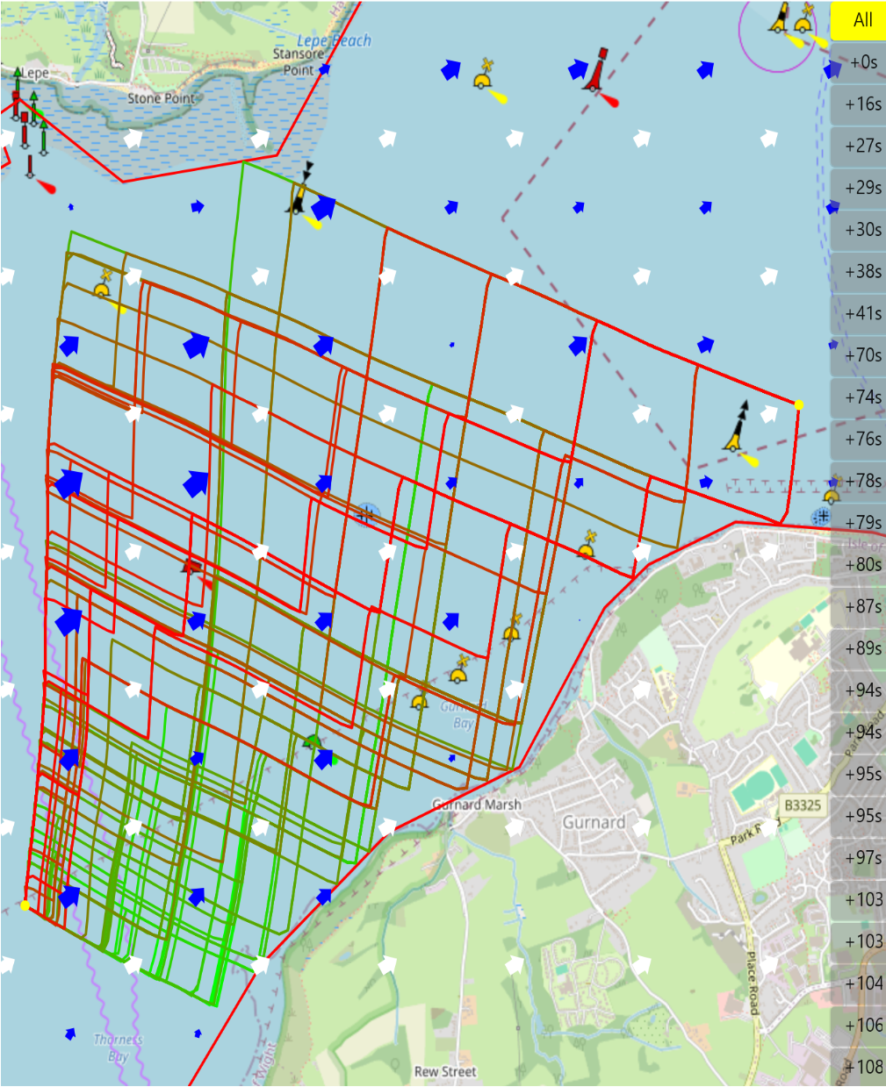
Task: Click the red buoy icon right of Lepe Beach
Action: pos(598,71)
